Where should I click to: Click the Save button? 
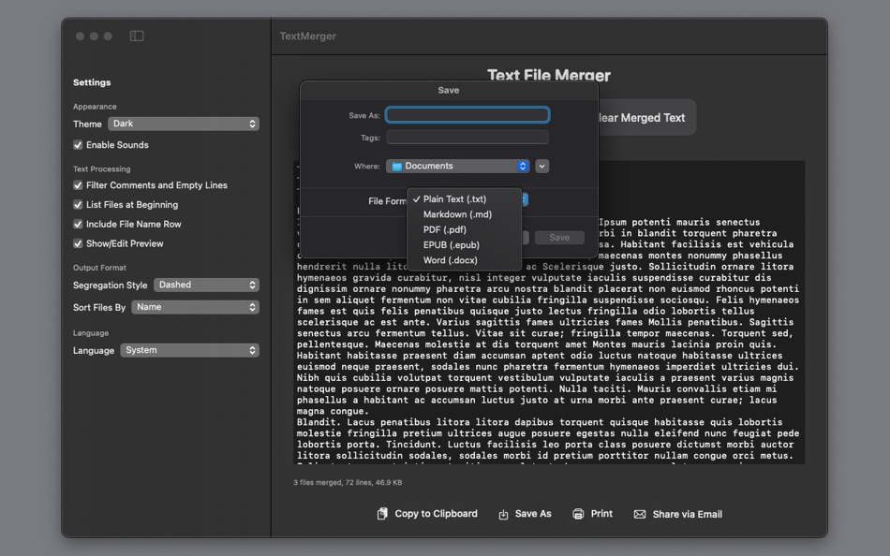click(559, 237)
